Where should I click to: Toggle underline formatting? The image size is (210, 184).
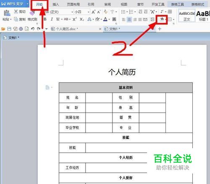coord(58,19)
